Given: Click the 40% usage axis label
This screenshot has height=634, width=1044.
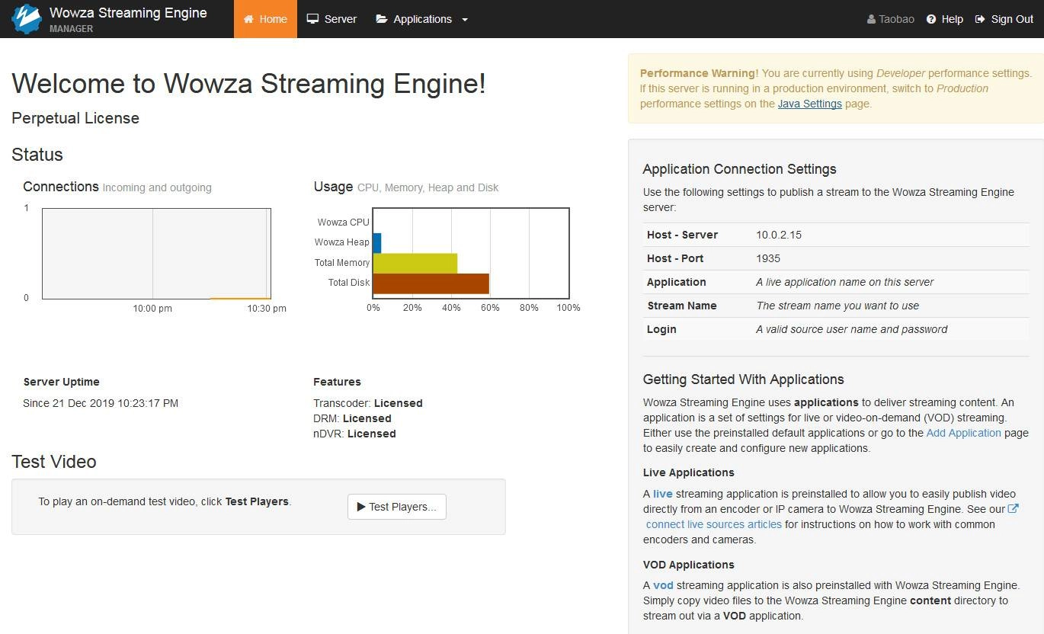Looking at the screenshot, I should click(x=451, y=308).
